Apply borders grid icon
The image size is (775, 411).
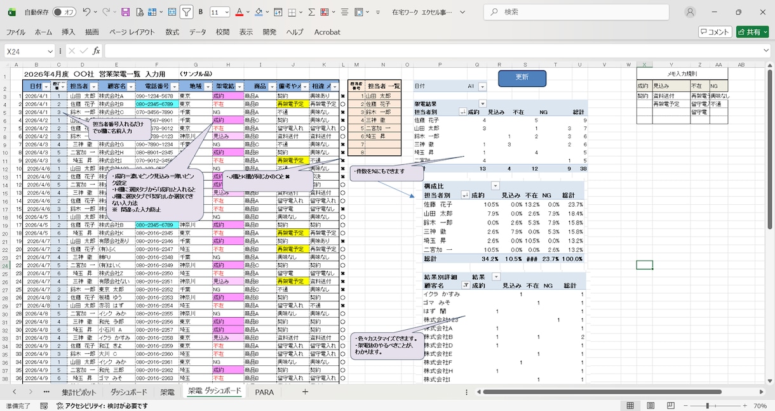point(292,12)
